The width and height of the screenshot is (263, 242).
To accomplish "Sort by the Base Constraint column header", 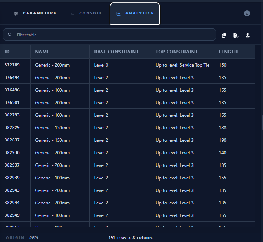I will 117,52.
